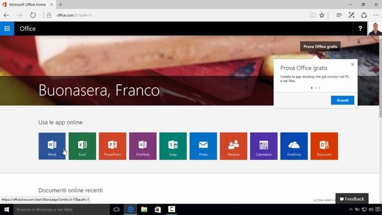Open File Explorer from taskbar
The width and height of the screenshot is (382, 215).
coord(144,210)
